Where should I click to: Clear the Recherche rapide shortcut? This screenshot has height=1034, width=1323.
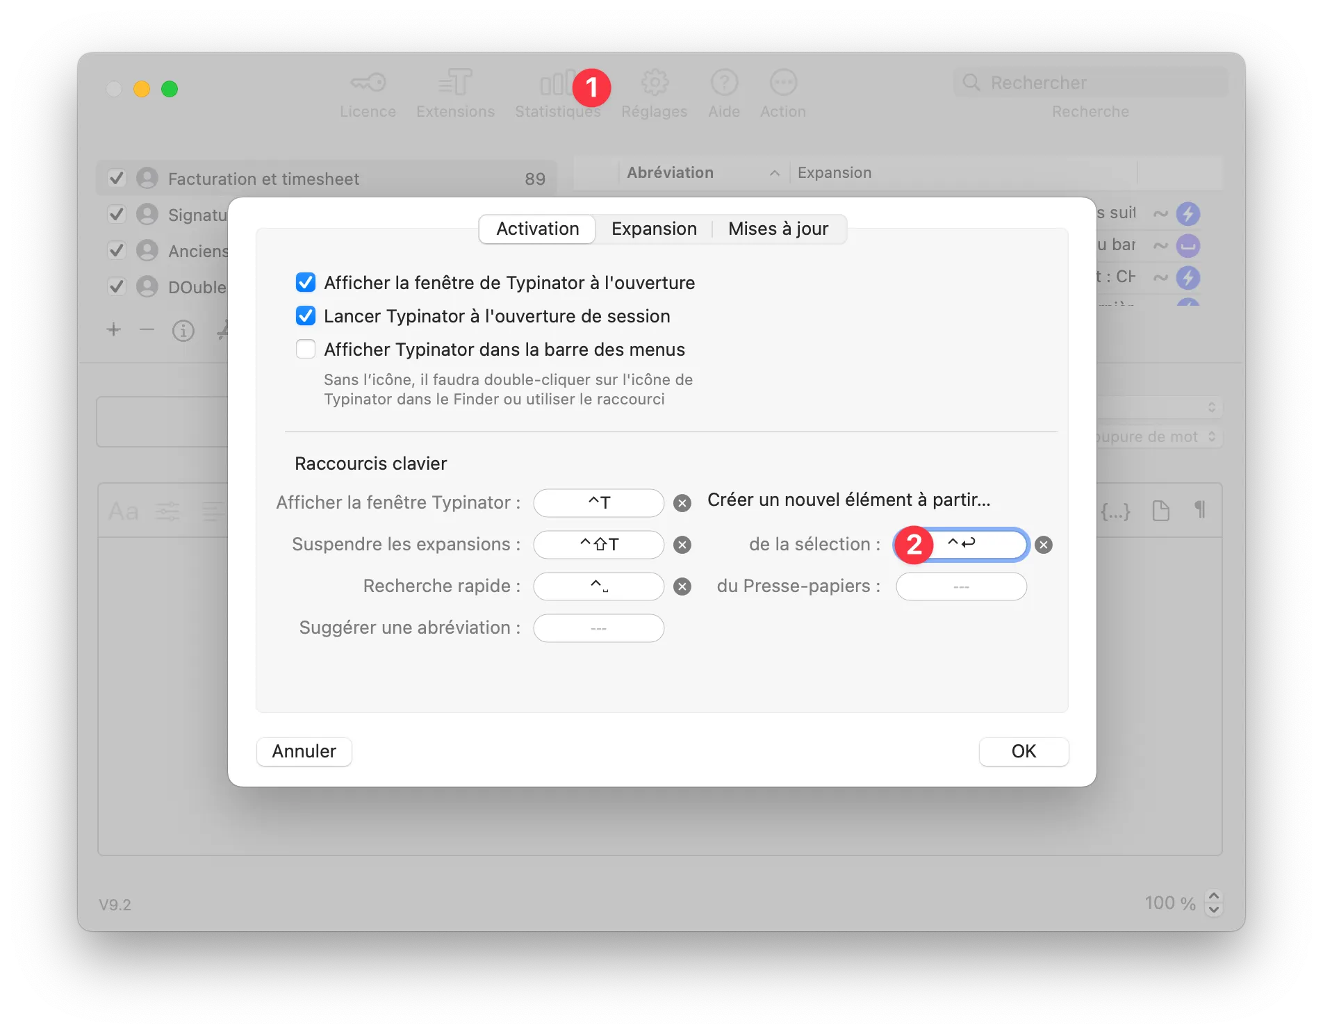click(682, 586)
